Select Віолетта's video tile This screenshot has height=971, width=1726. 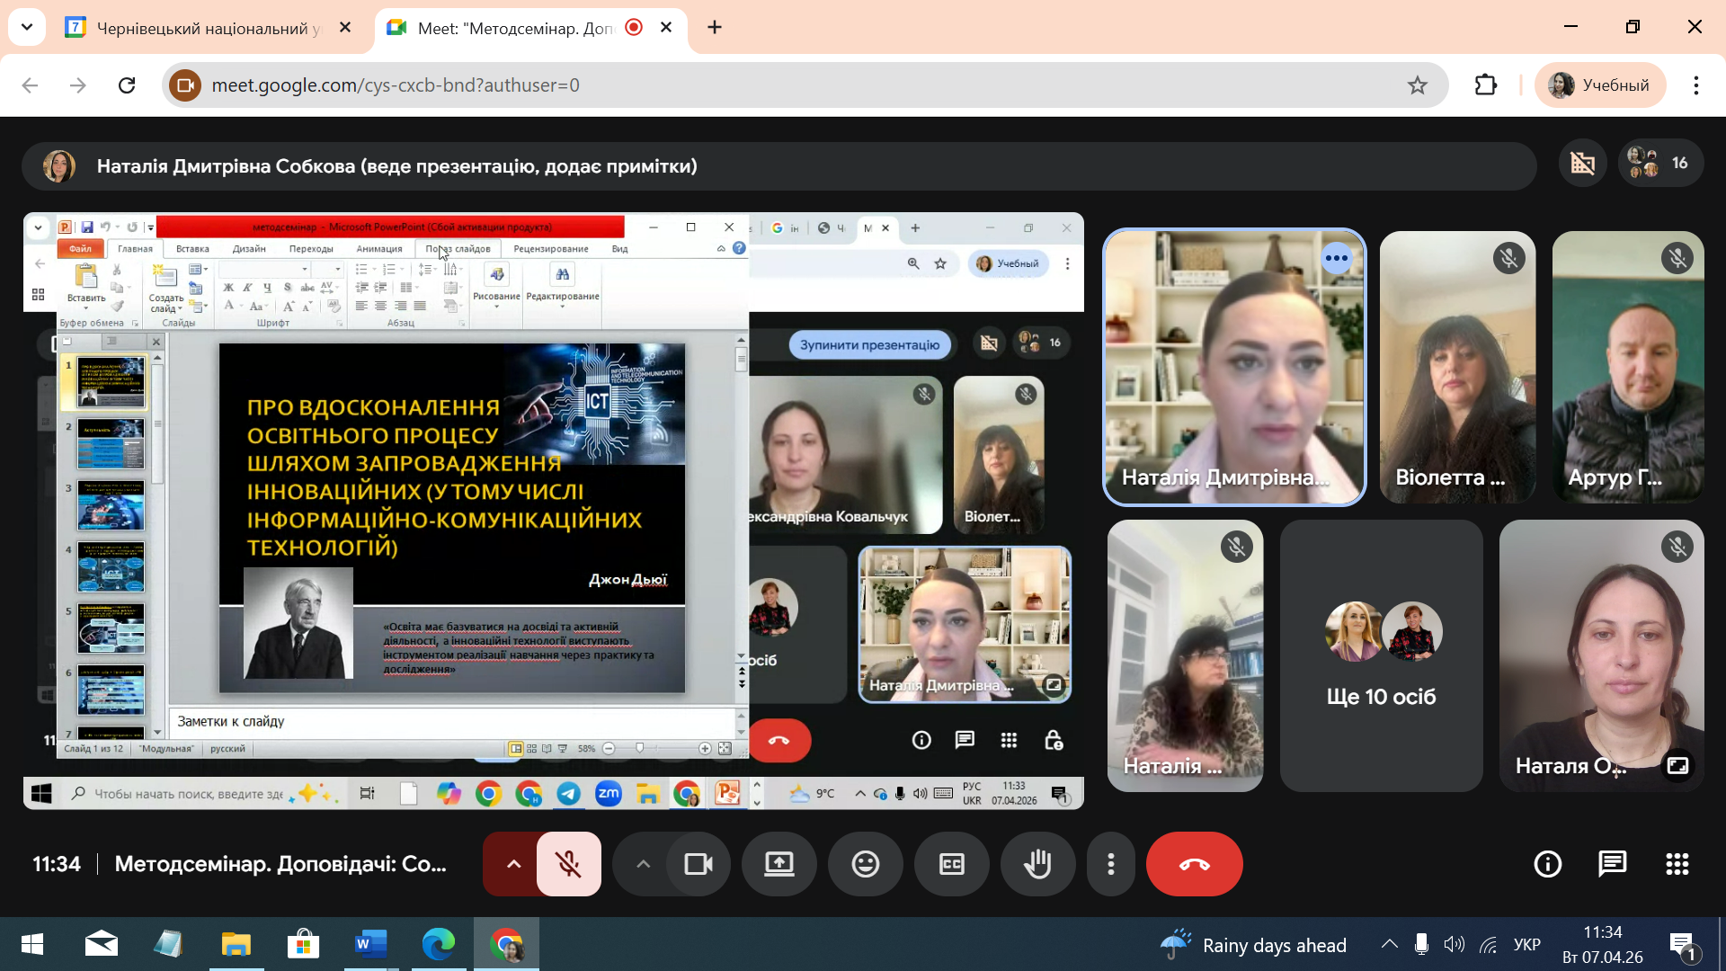coord(1457,367)
